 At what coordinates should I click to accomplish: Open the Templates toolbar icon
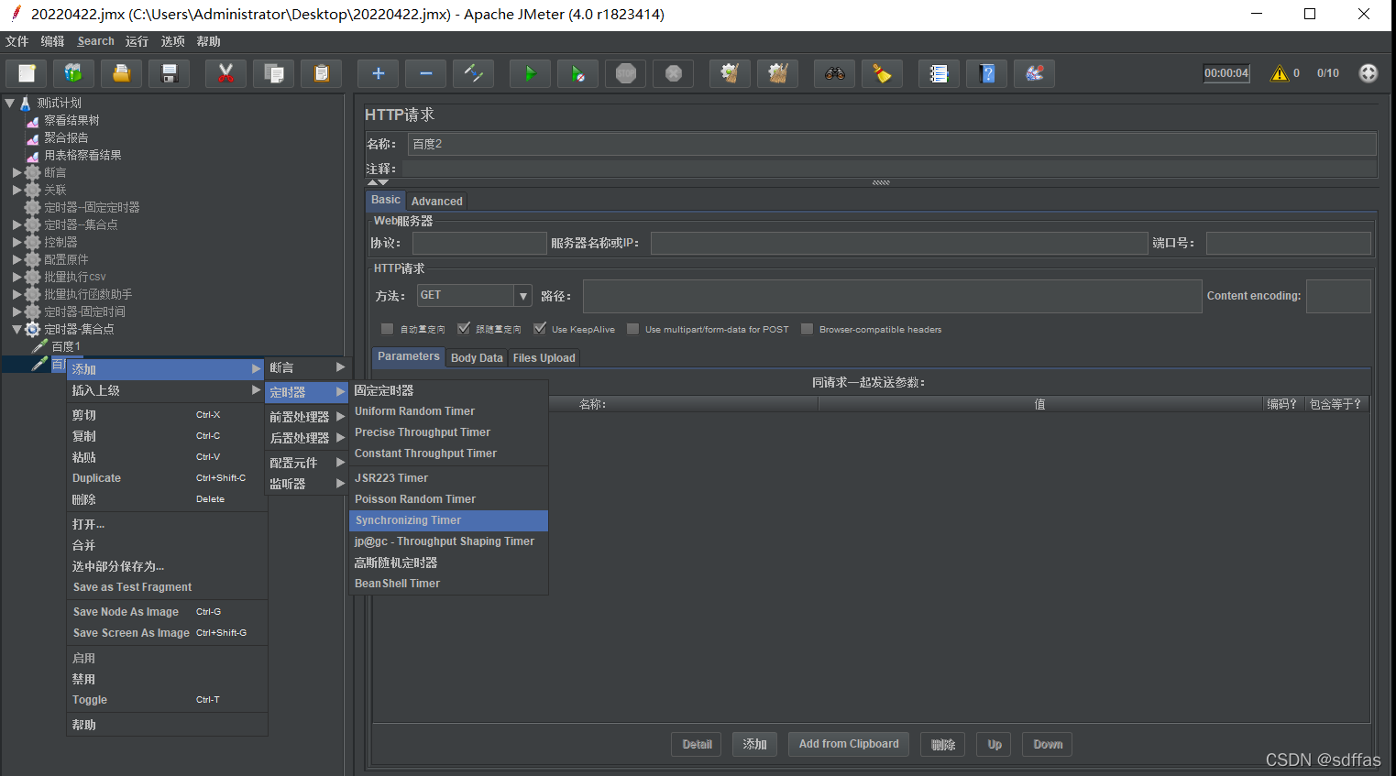pos(73,73)
